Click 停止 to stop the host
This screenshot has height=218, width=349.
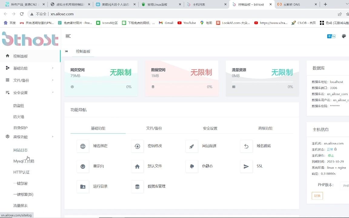331,155
